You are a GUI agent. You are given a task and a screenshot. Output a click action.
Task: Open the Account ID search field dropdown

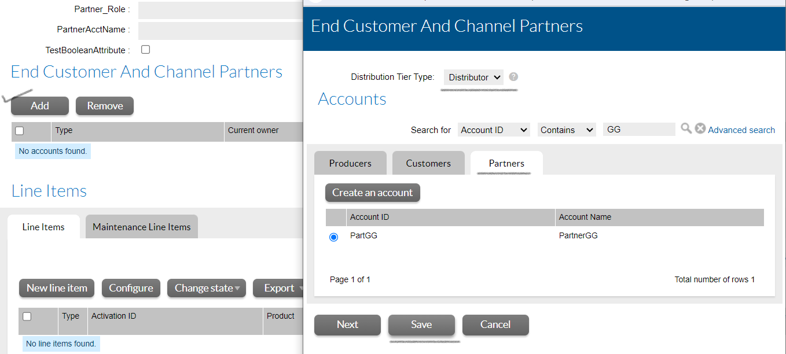coord(494,130)
